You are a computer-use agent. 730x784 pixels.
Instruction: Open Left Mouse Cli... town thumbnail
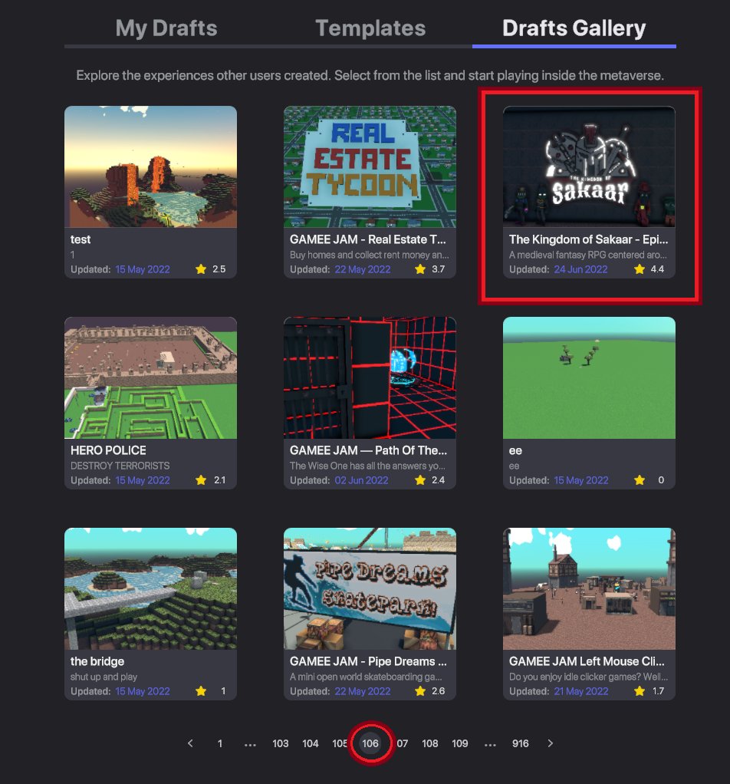[x=589, y=588]
